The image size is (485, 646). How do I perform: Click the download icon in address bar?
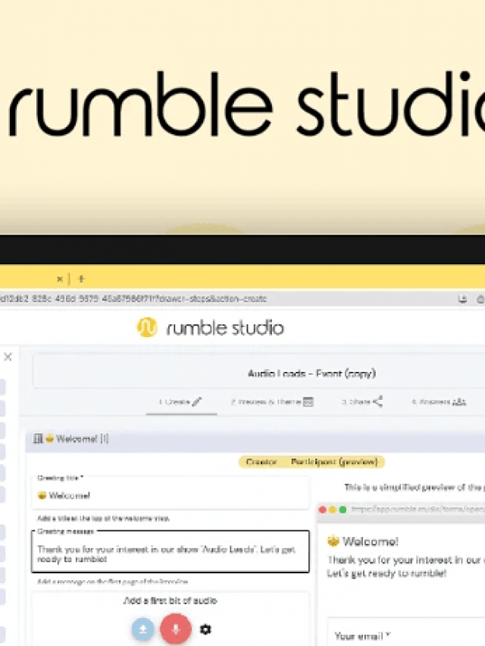(462, 299)
